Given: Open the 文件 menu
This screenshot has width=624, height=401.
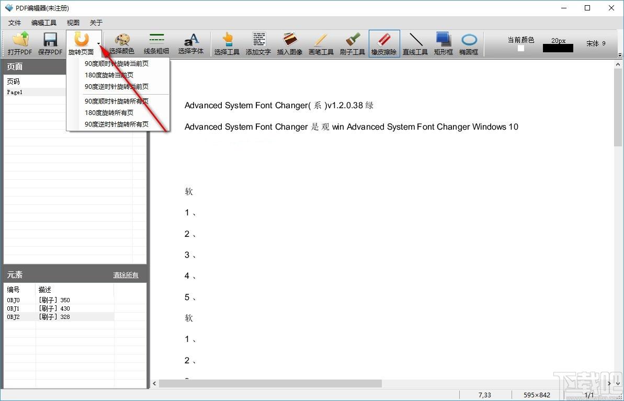Looking at the screenshot, I should tap(15, 22).
